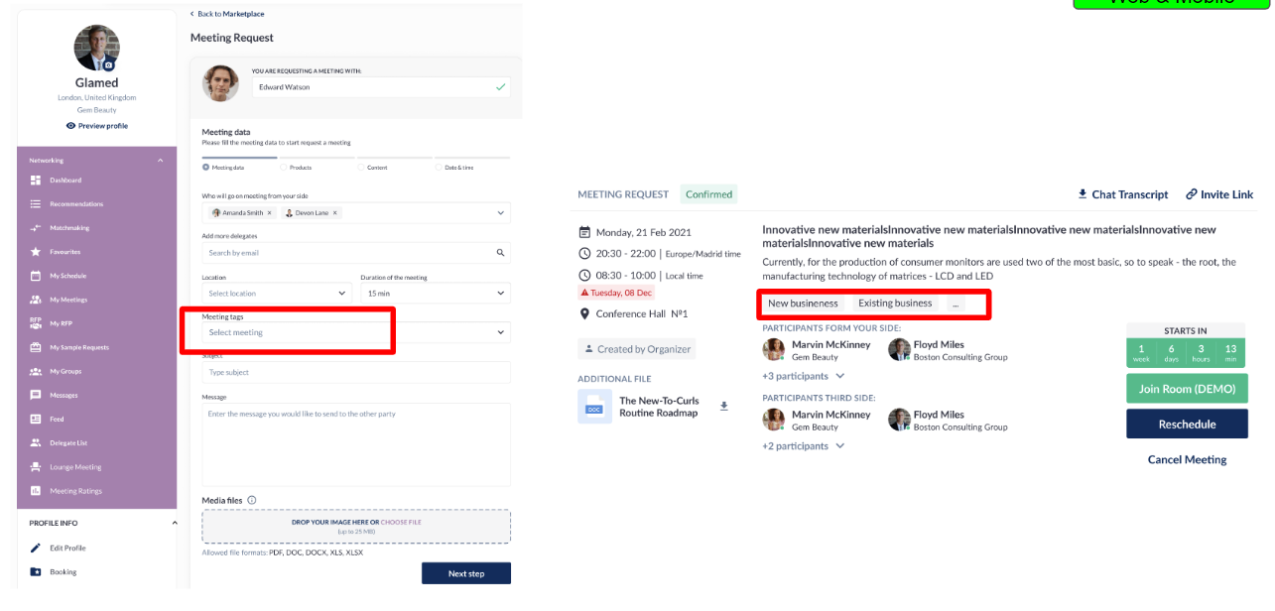Open the My RFP icon
The height and width of the screenshot is (611, 1275).
coord(36,323)
